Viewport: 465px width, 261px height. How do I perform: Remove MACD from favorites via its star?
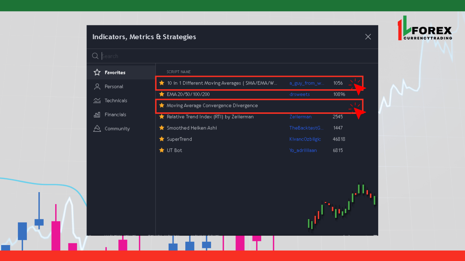pos(162,105)
